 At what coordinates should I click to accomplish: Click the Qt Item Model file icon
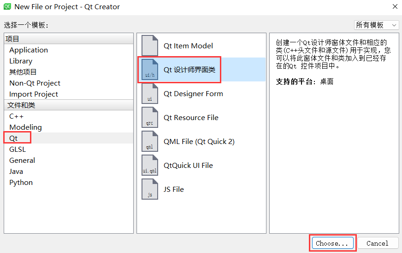tap(150, 46)
